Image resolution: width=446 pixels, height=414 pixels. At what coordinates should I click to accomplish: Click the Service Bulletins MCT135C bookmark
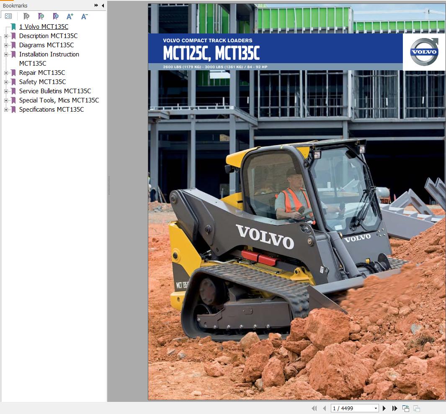click(x=55, y=91)
